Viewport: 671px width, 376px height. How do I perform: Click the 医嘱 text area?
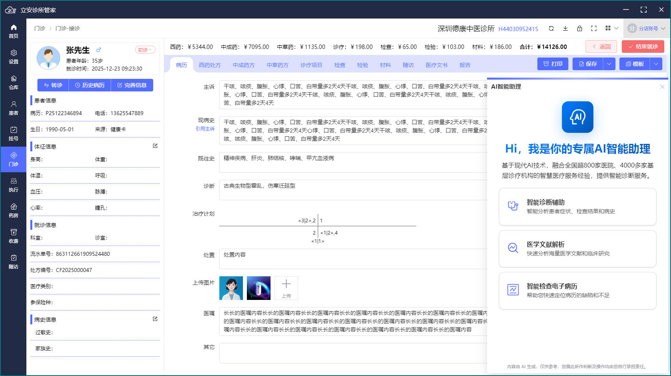pos(353,321)
